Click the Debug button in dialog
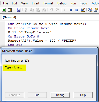 tap(60, 95)
